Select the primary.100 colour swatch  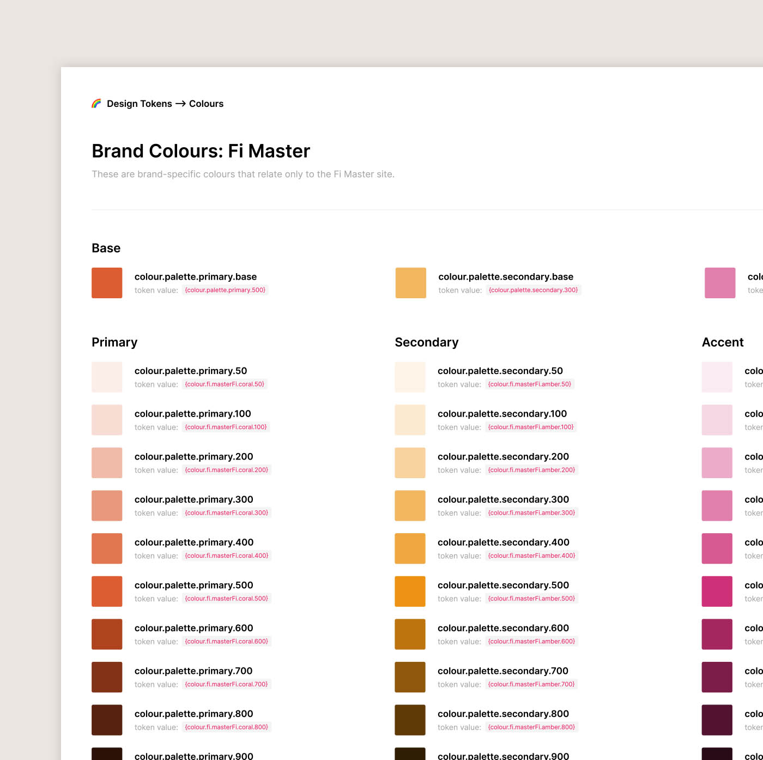[x=107, y=420]
